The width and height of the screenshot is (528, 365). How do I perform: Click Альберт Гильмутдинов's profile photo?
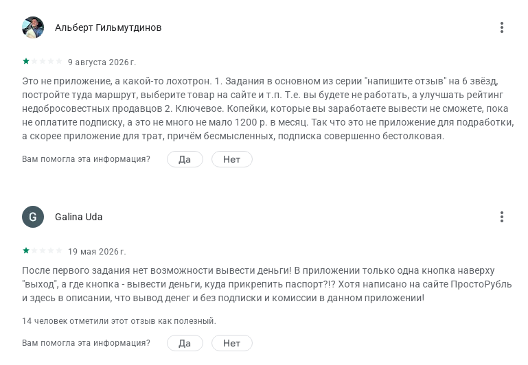tap(33, 27)
